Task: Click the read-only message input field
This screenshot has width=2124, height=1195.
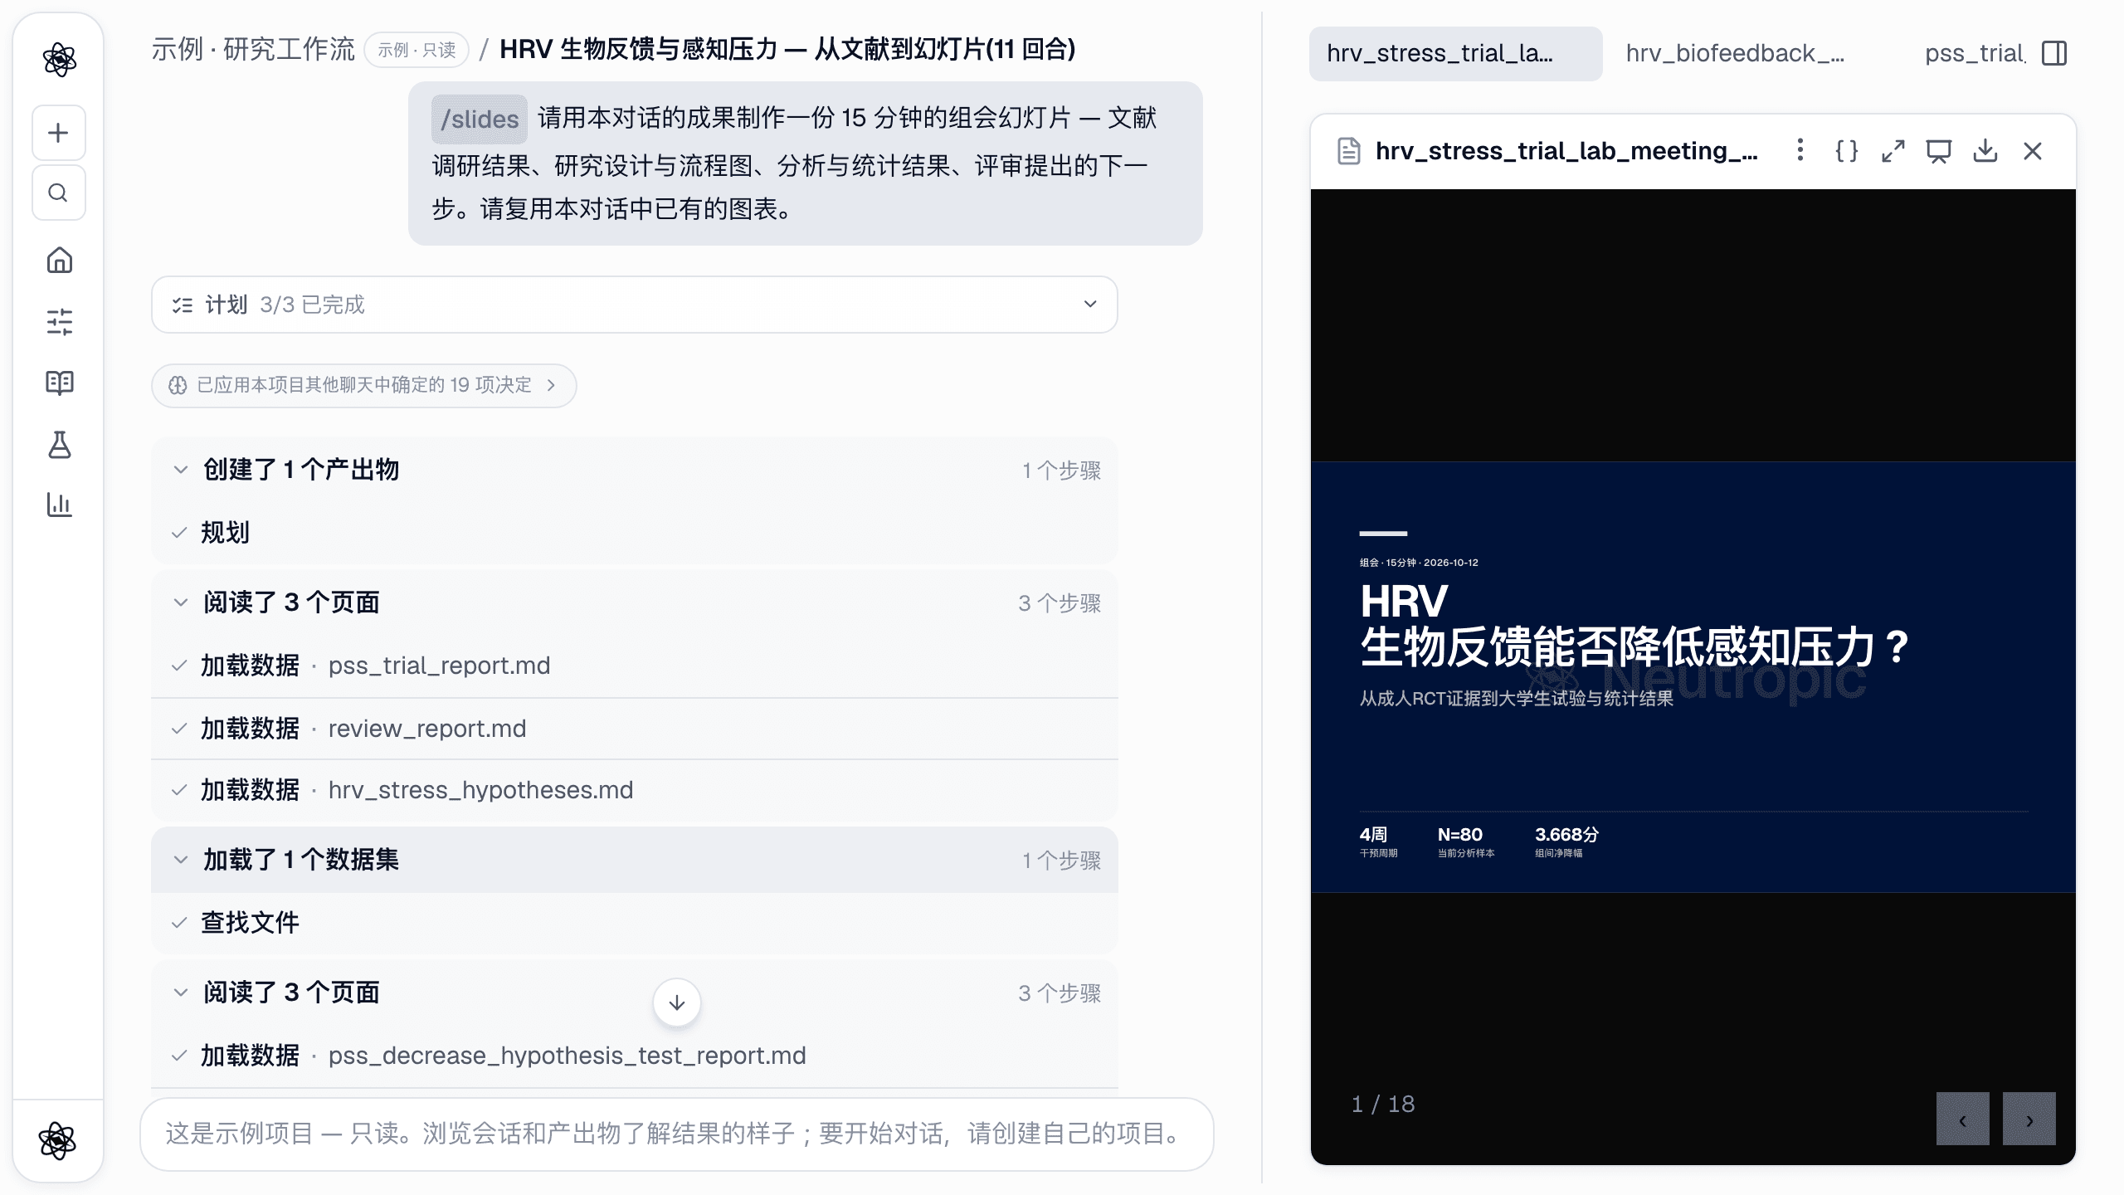Action: click(x=676, y=1134)
